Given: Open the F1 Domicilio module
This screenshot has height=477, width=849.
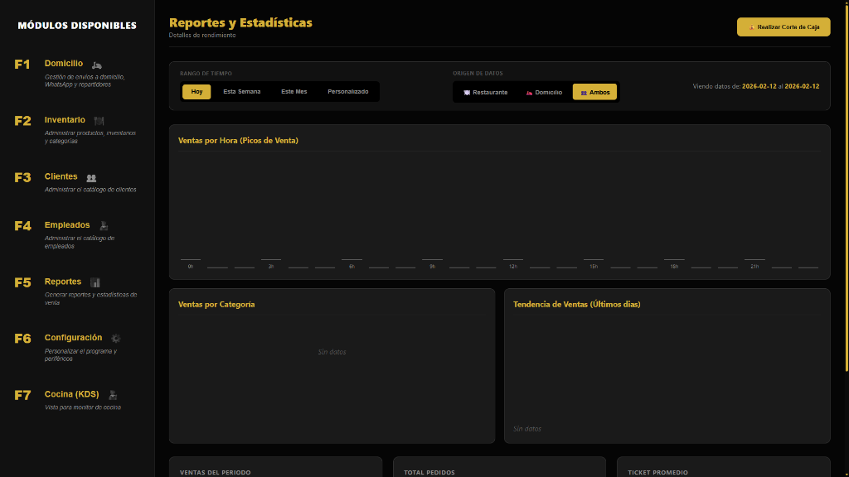Looking at the screenshot, I should click(x=64, y=64).
